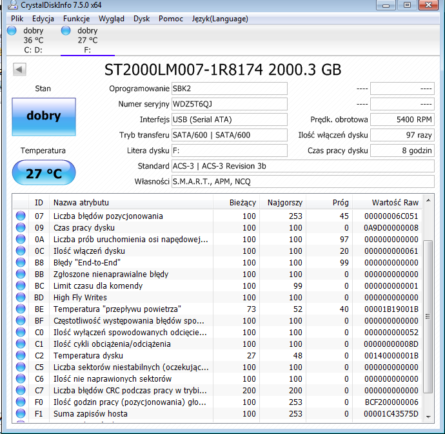The image size is (445, 434).
Task: Open the Edycja menu
Action: pos(43,19)
